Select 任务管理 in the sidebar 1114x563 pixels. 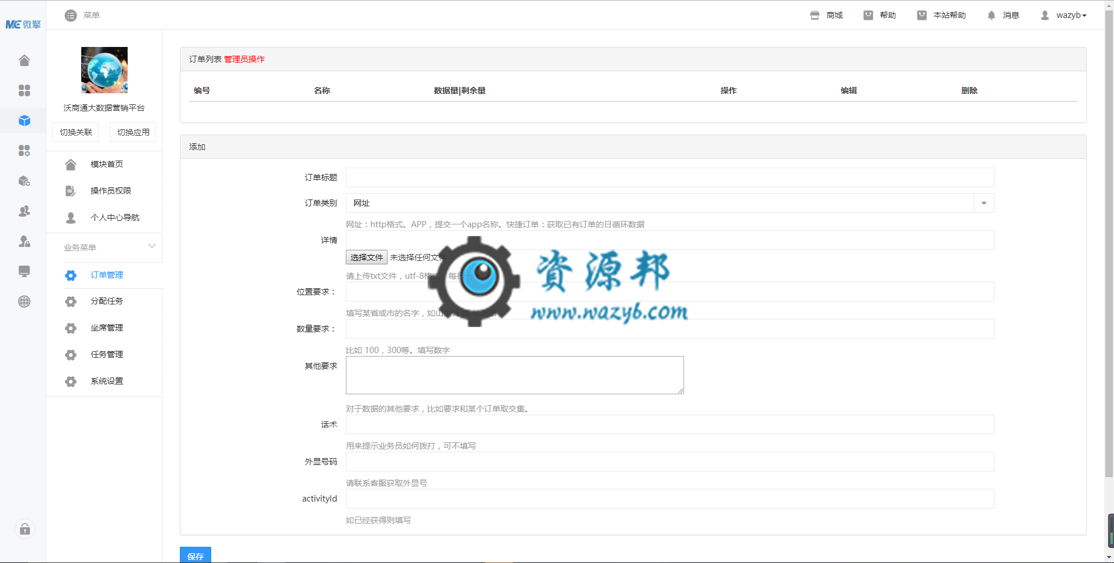pos(107,354)
